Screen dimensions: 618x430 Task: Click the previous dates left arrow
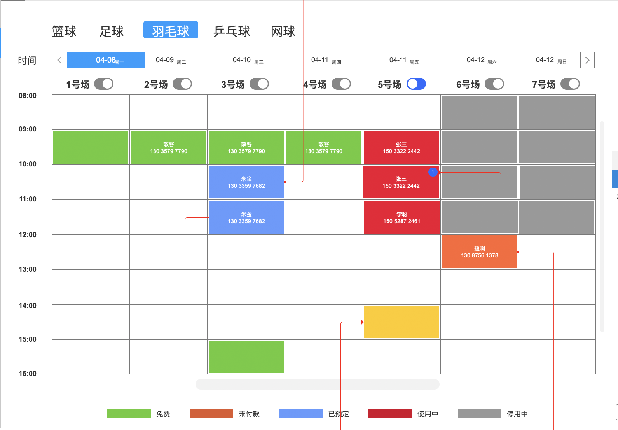click(59, 60)
